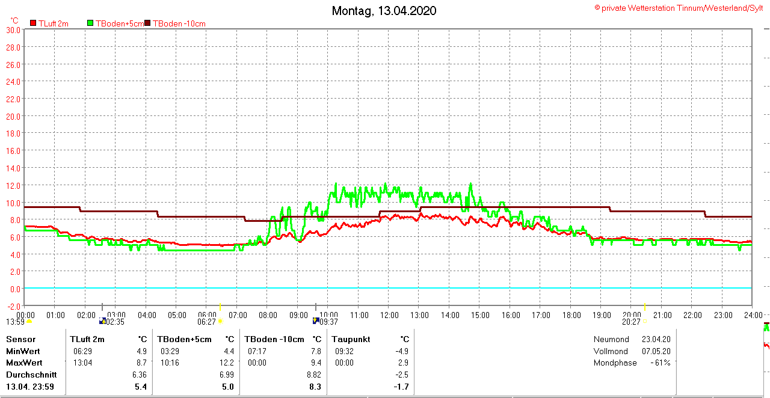Select the TLuft 2m column header in table
The image size is (770, 398).
(x=87, y=339)
